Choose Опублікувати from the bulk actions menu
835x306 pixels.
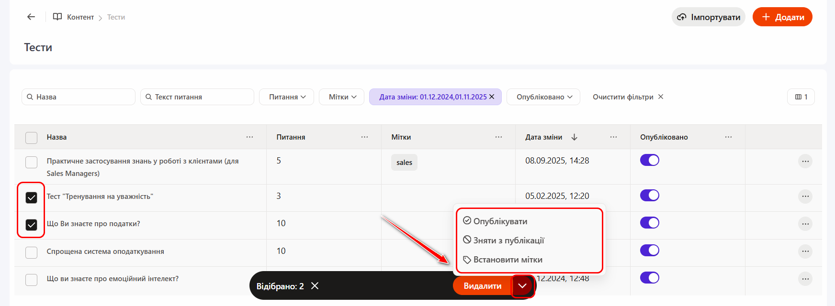500,221
